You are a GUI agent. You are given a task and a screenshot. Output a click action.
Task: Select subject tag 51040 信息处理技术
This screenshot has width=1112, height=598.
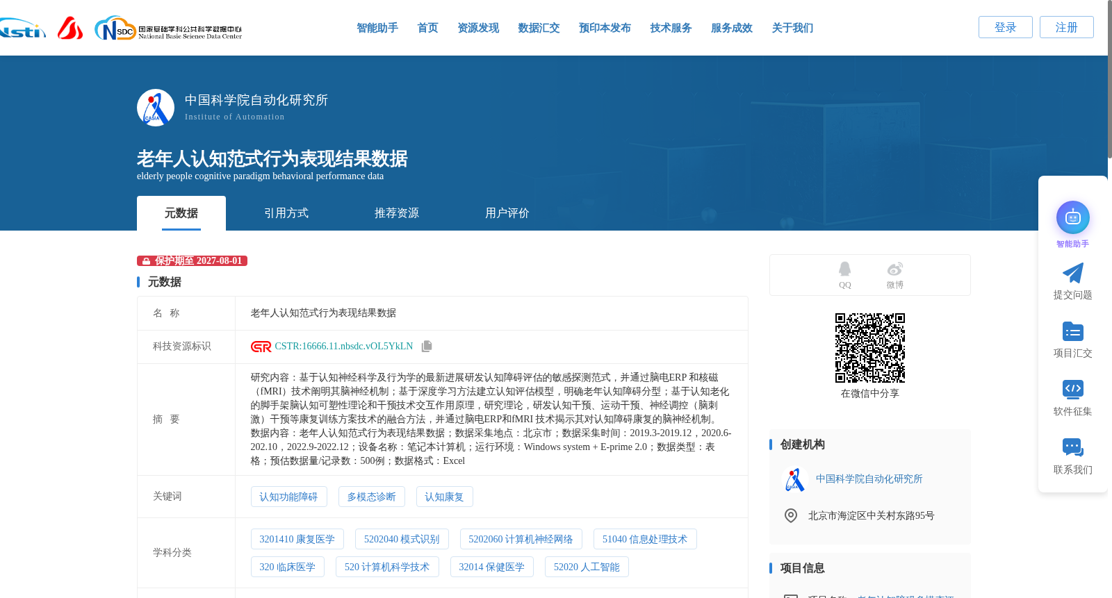(645, 539)
